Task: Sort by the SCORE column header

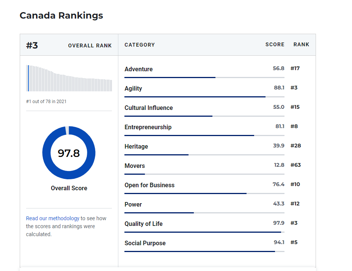Action: (275, 44)
